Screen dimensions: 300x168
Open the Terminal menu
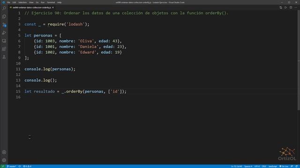click(51, 2)
